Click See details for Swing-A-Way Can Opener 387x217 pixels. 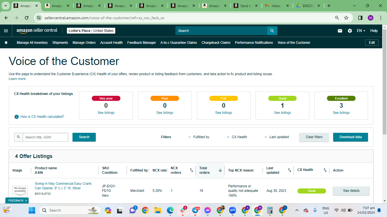click(351, 191)
